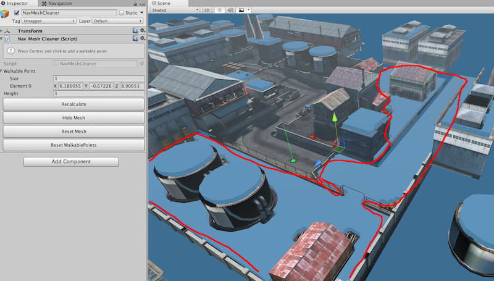This screenshot has height=281, width=494.
Task: Toggle the 2D scene view mode
Action: [x=207, y=10]
